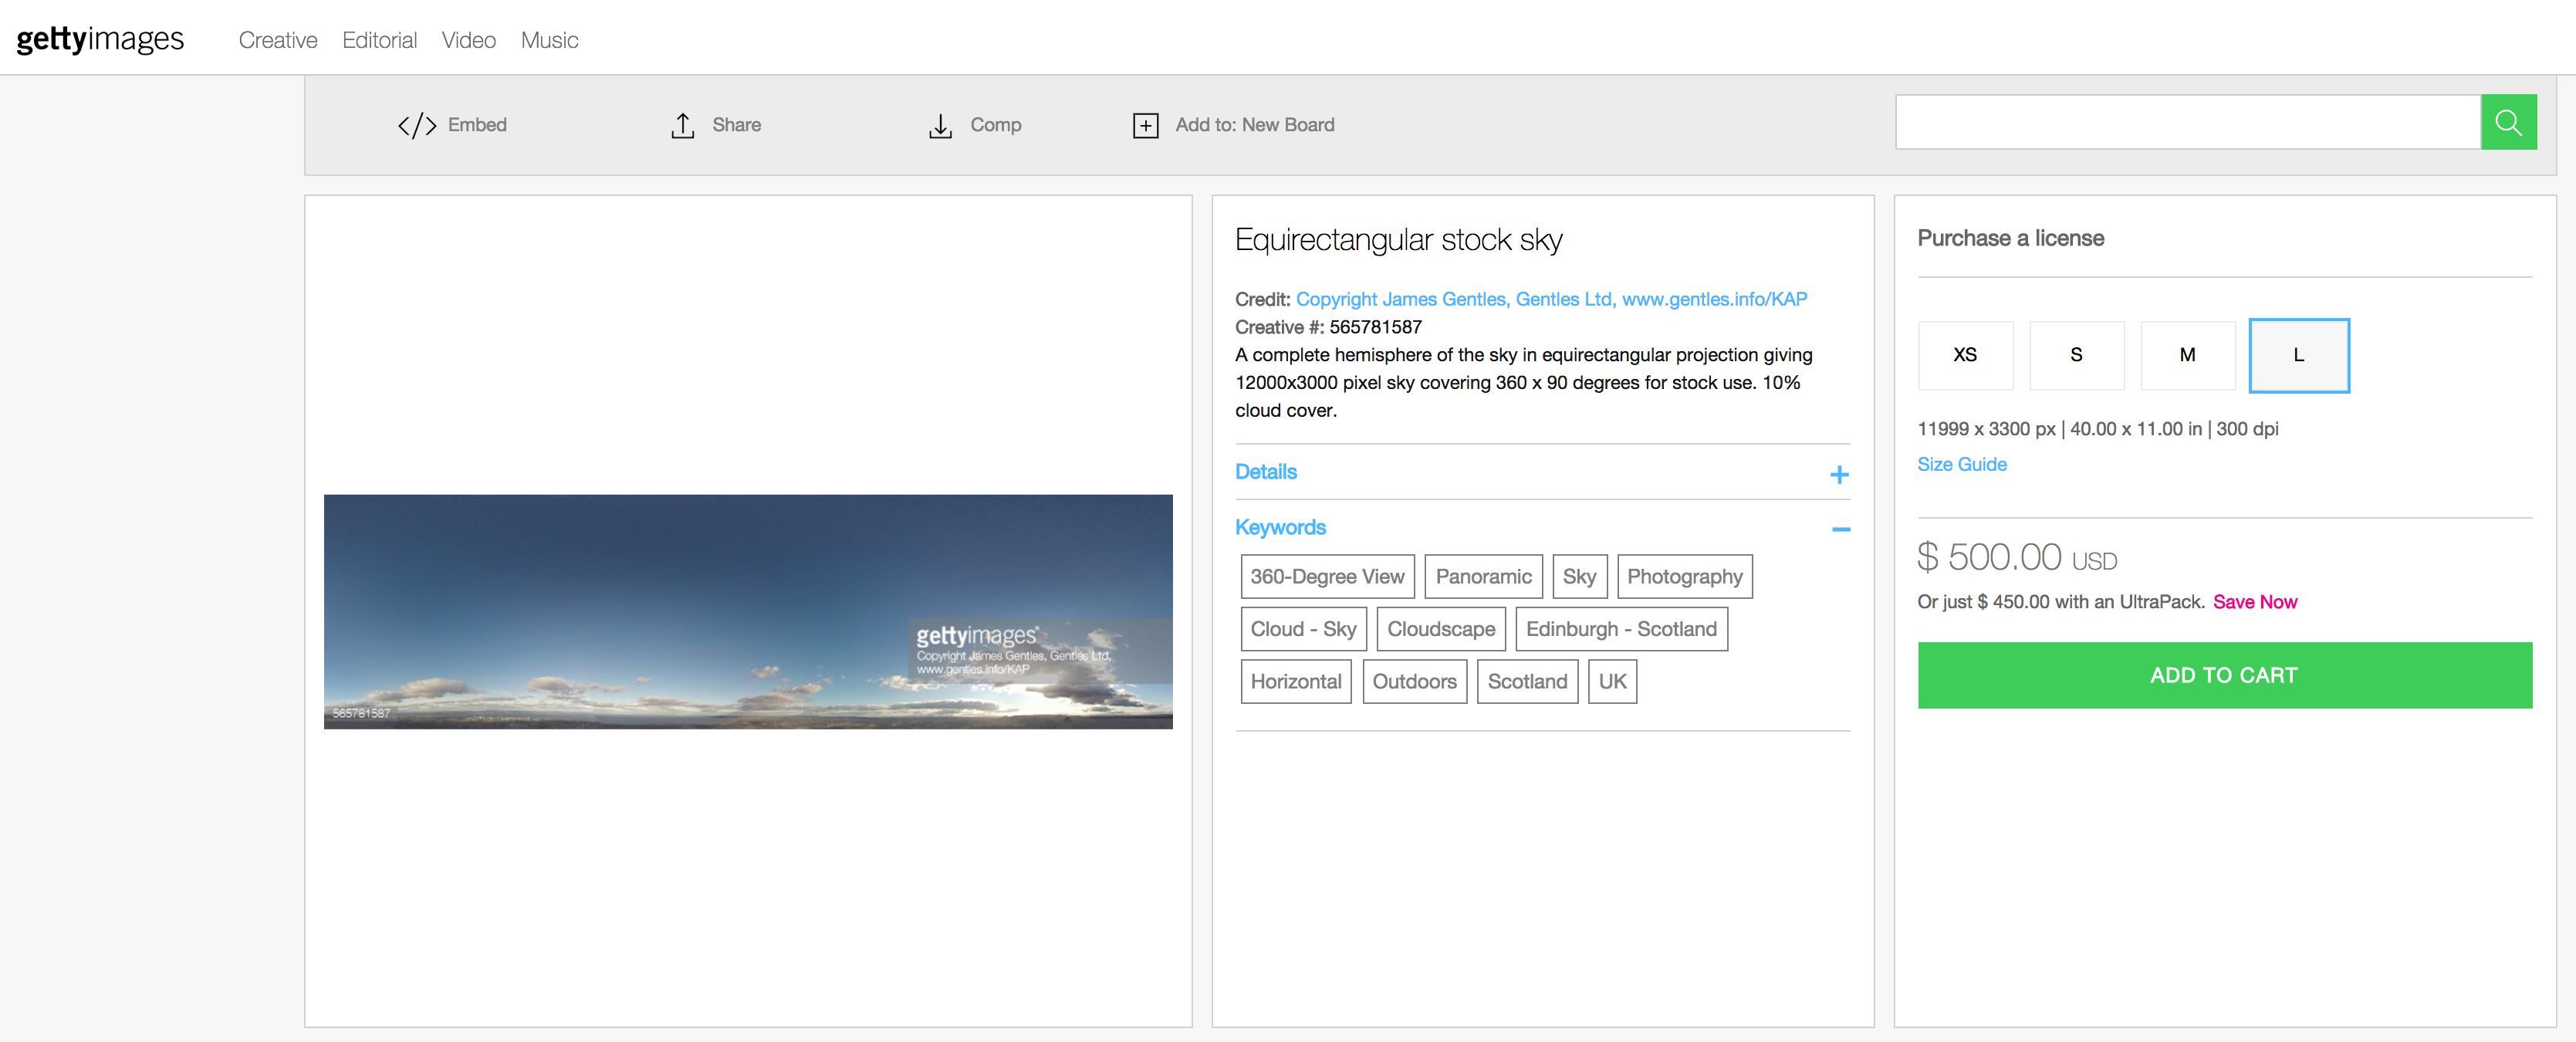Click the sky panorama preview image
The width and height of the screenshot is (2576, 1042).
tap(748, 611)
